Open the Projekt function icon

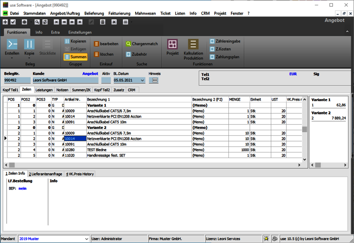(x=172, y=47)
